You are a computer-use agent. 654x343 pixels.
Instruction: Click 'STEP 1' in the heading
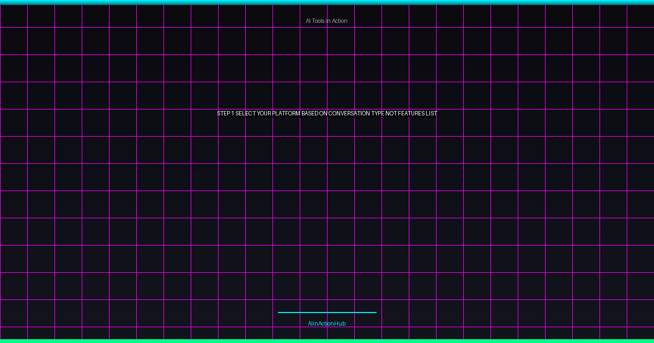coord(225,114)
